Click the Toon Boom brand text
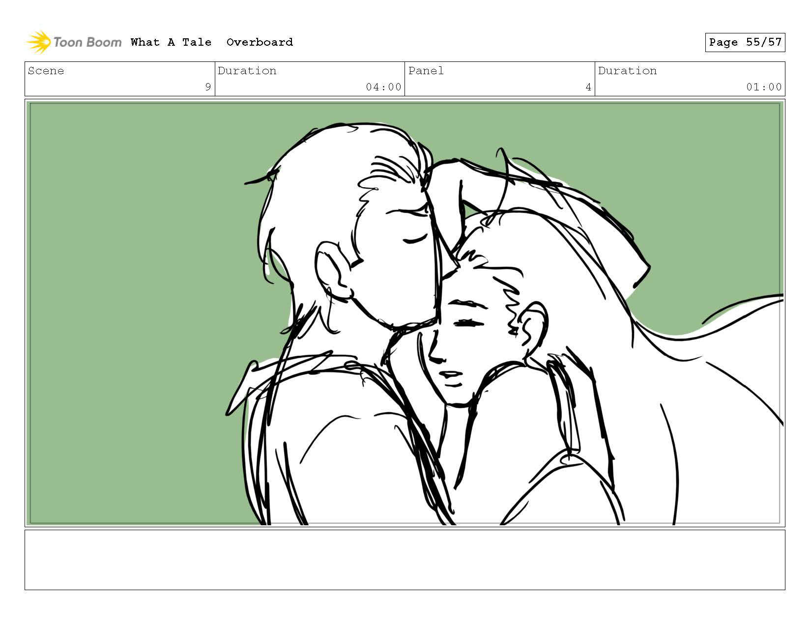This screenshot has height=627, width=810. point(87,42)
